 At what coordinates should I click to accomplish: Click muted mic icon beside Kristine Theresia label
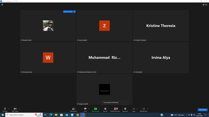(134, 40)
